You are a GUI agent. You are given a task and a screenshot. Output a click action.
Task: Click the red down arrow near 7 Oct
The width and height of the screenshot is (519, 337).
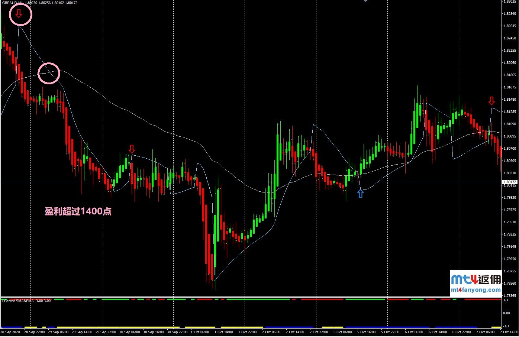pos(491,101)
